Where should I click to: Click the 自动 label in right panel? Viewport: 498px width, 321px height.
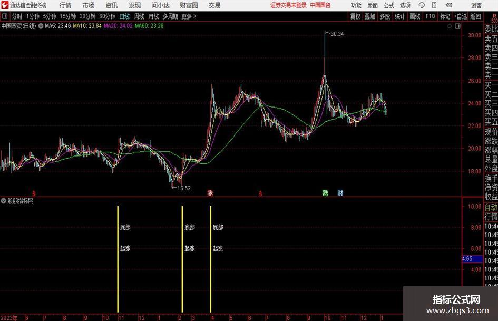pyautogui.click(x=491, y=207)
